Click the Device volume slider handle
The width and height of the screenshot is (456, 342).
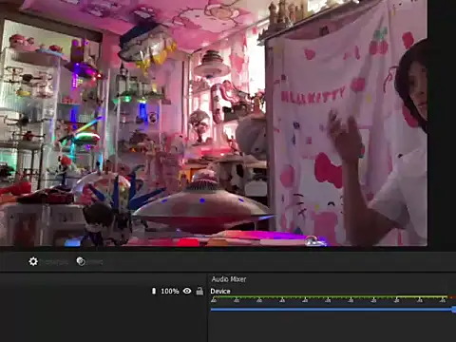454,310
